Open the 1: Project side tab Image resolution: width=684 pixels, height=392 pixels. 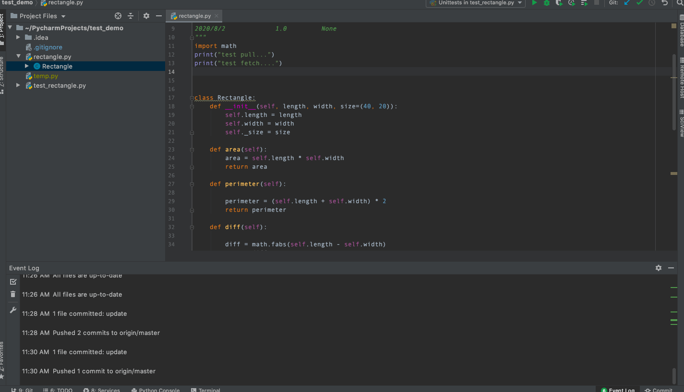click(x=2, y=30)
